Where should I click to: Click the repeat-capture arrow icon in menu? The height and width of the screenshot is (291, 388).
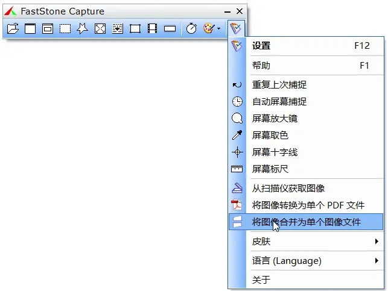coord(237,85)
